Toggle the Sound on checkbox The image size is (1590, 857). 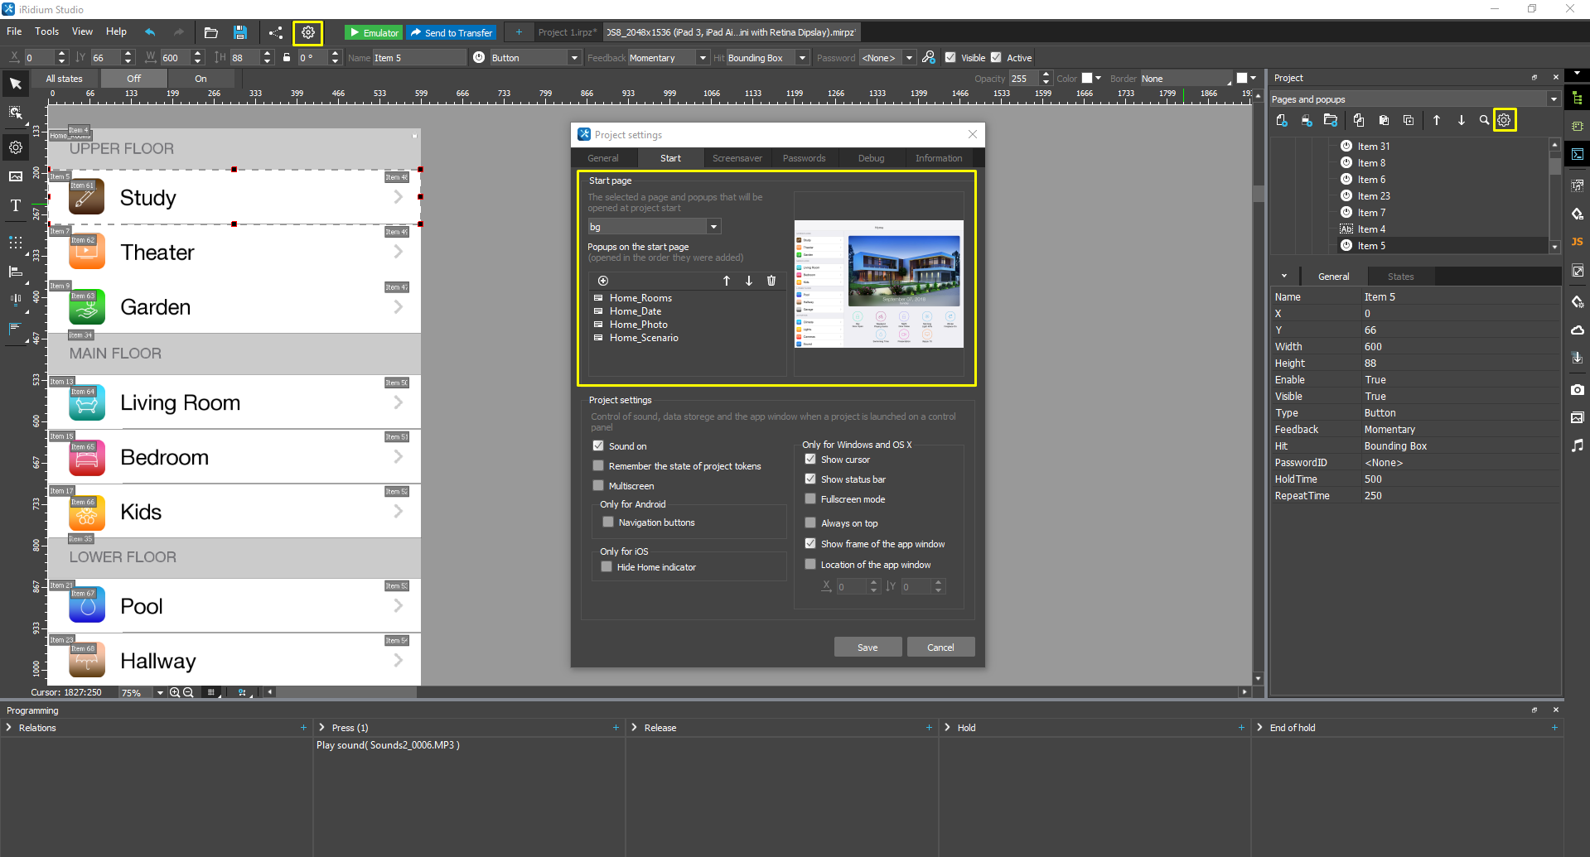(x=598, y=446)
